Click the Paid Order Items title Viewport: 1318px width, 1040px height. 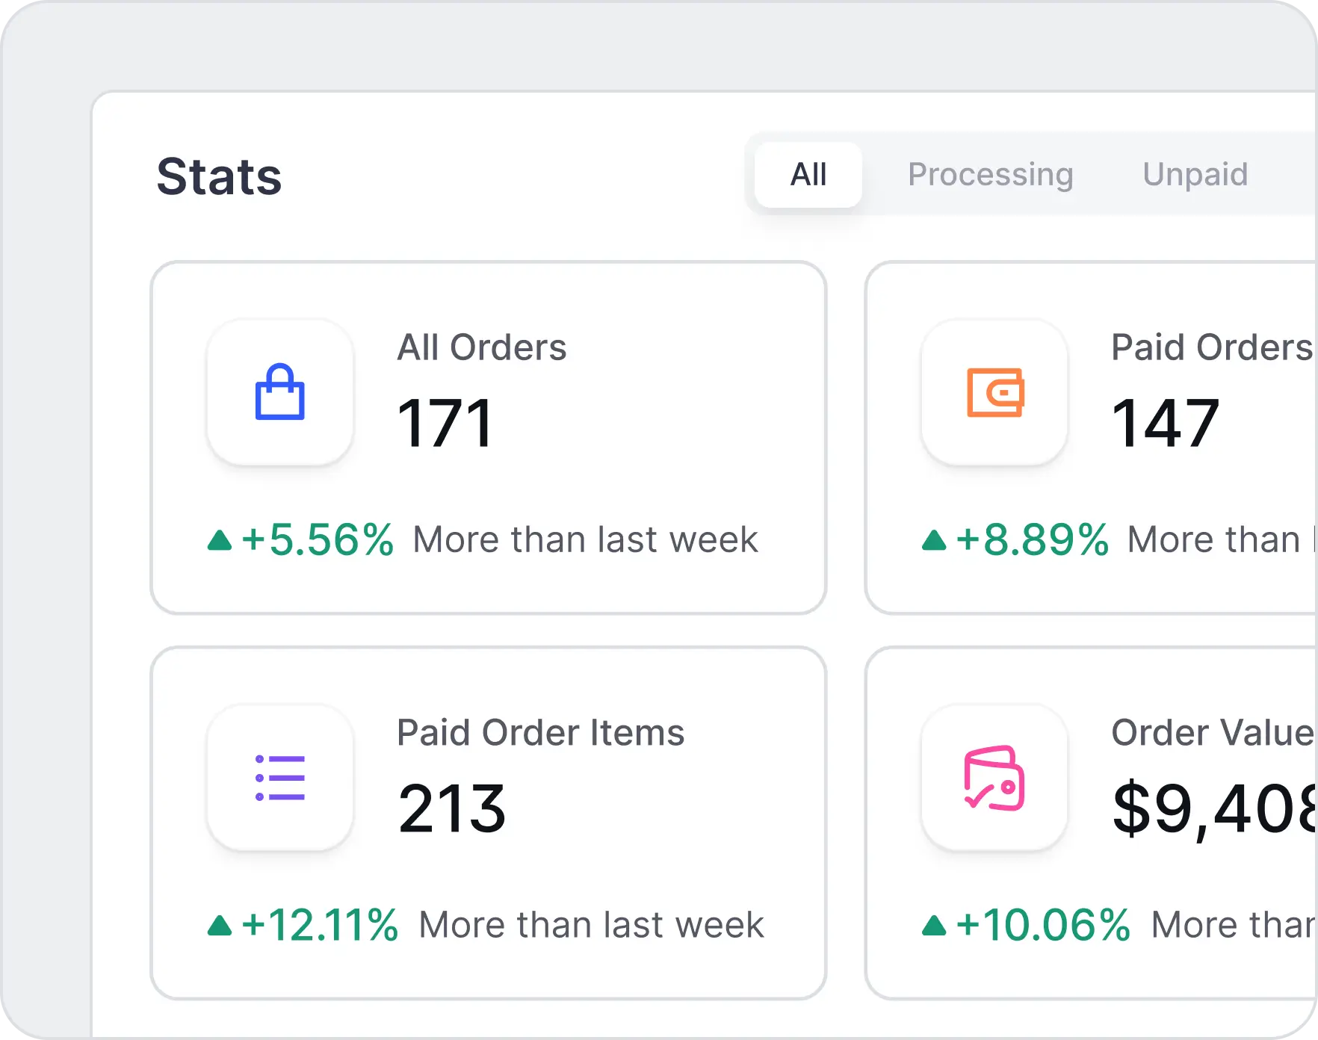click(540, 733)
